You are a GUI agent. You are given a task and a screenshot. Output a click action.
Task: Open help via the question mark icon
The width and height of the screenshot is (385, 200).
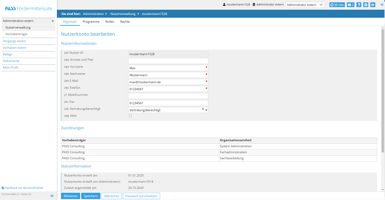359,5
